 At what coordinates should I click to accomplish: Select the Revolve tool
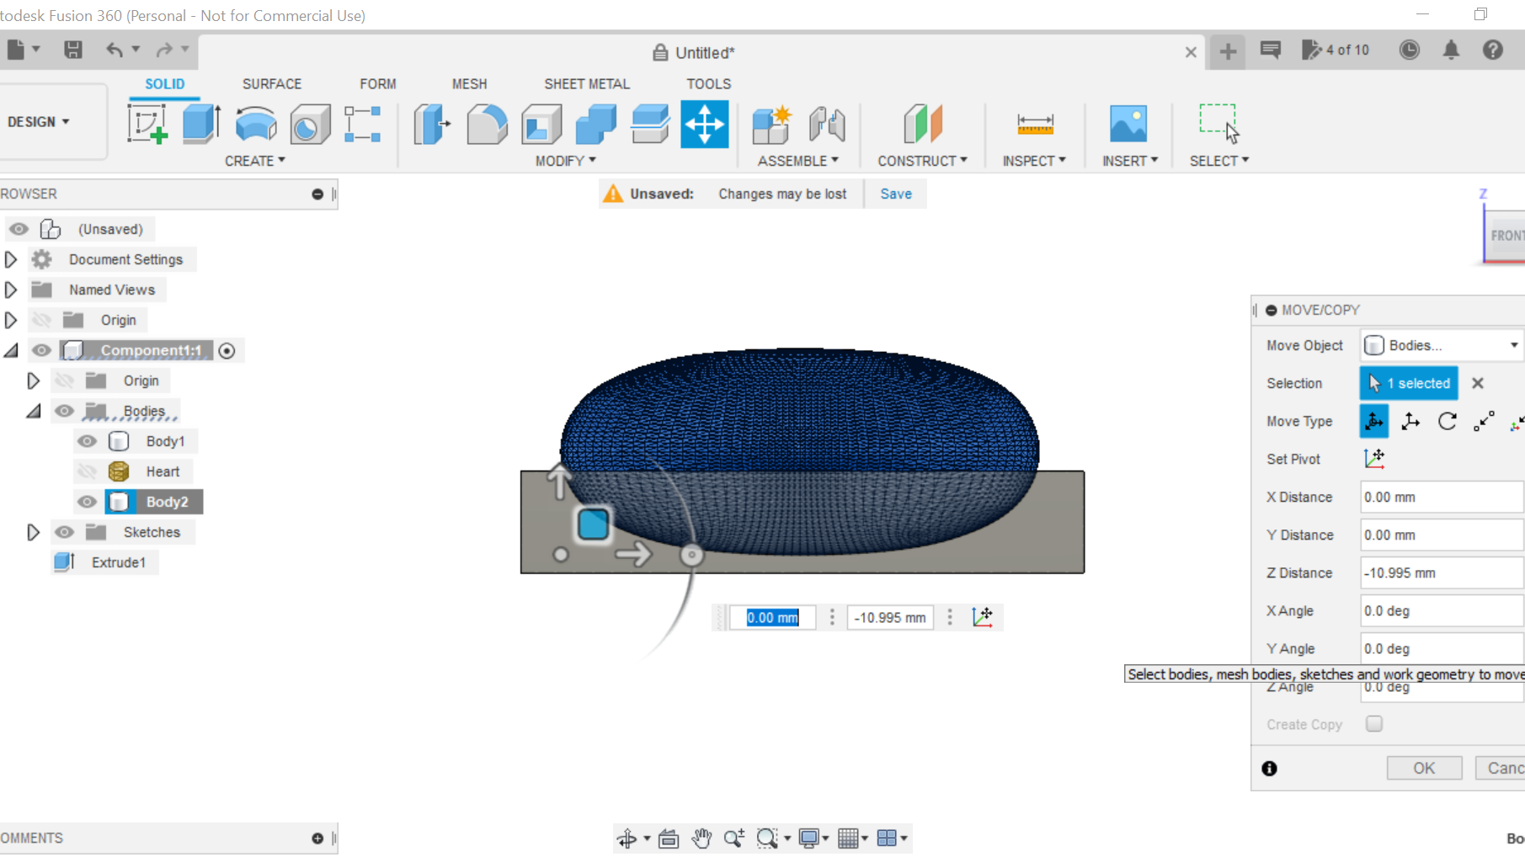tap(254, 124)
